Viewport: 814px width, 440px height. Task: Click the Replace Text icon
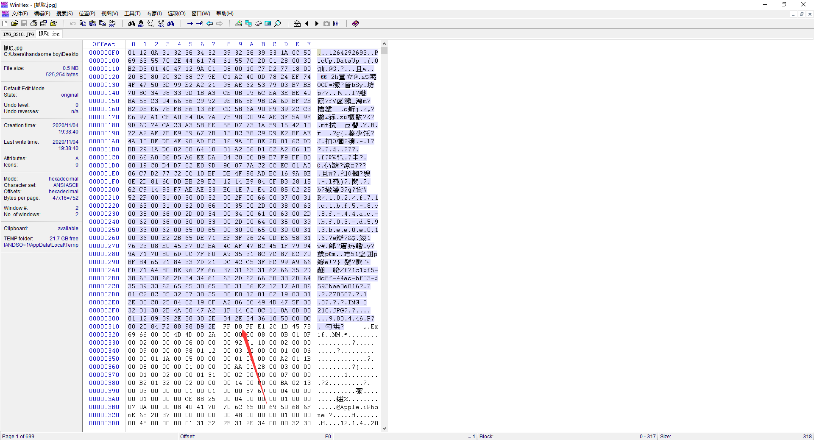(x=151, y=24)
